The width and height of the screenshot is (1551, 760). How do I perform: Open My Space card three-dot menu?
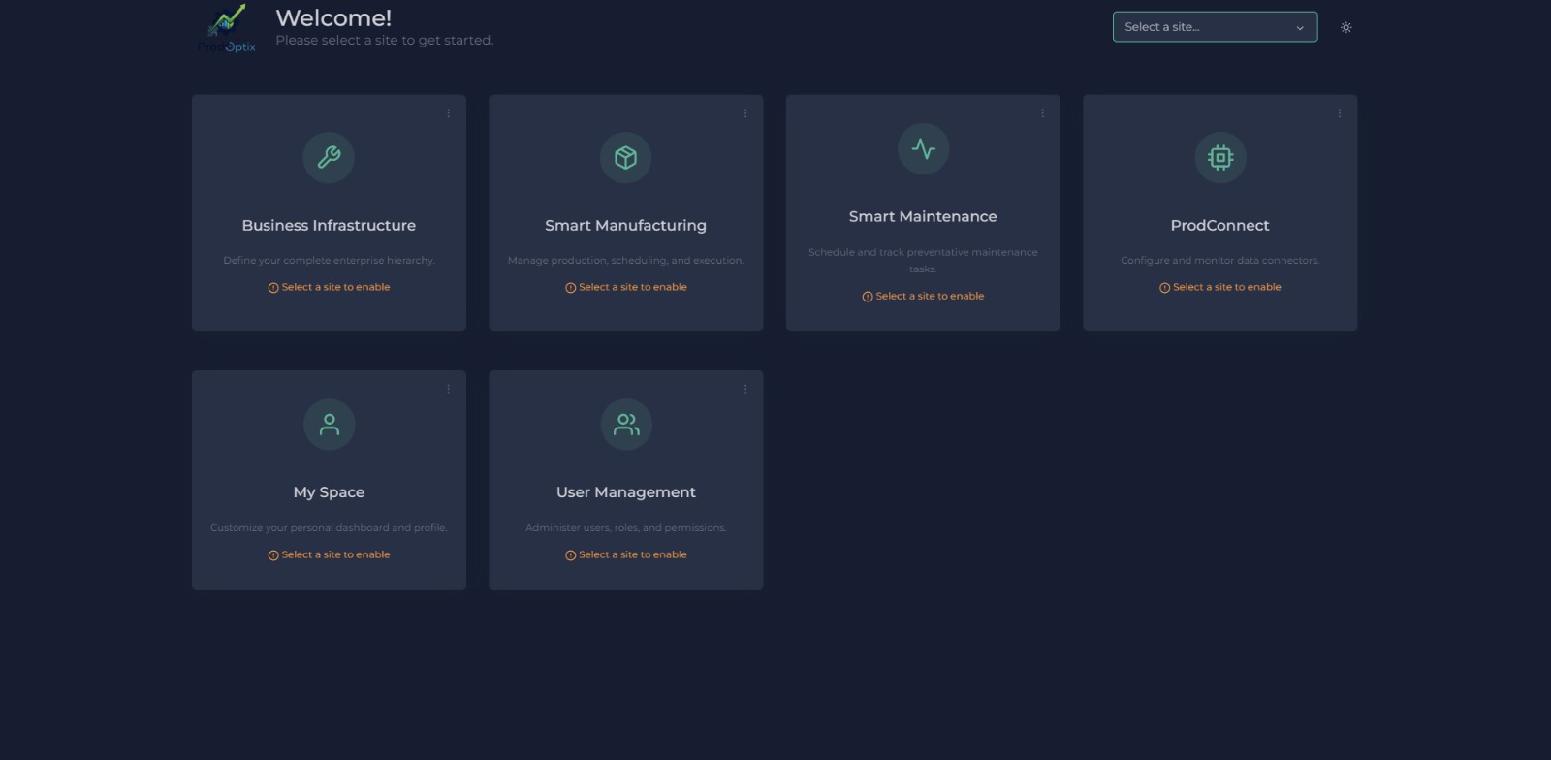[448, 390]
